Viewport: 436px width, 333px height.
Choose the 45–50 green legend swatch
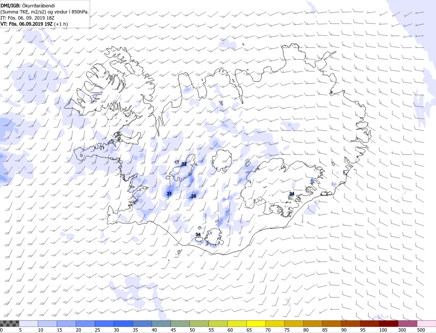pos(180,323)
